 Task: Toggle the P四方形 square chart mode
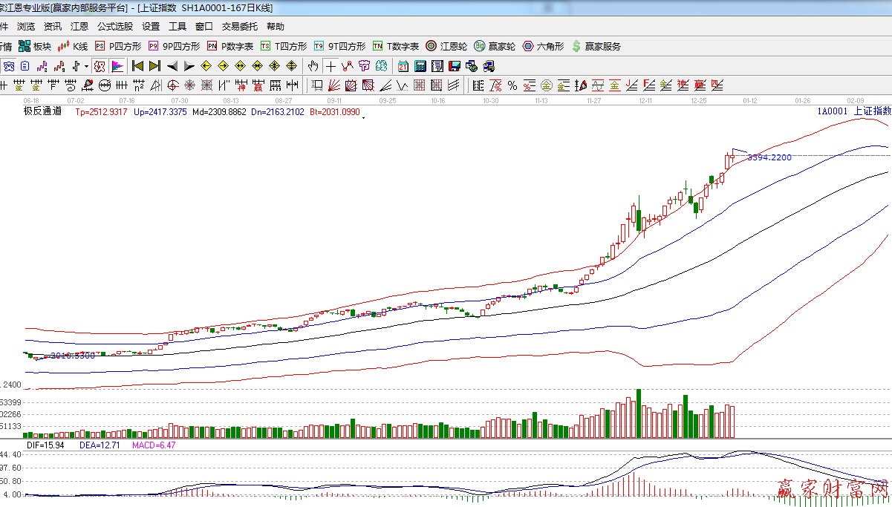(117, 46)
